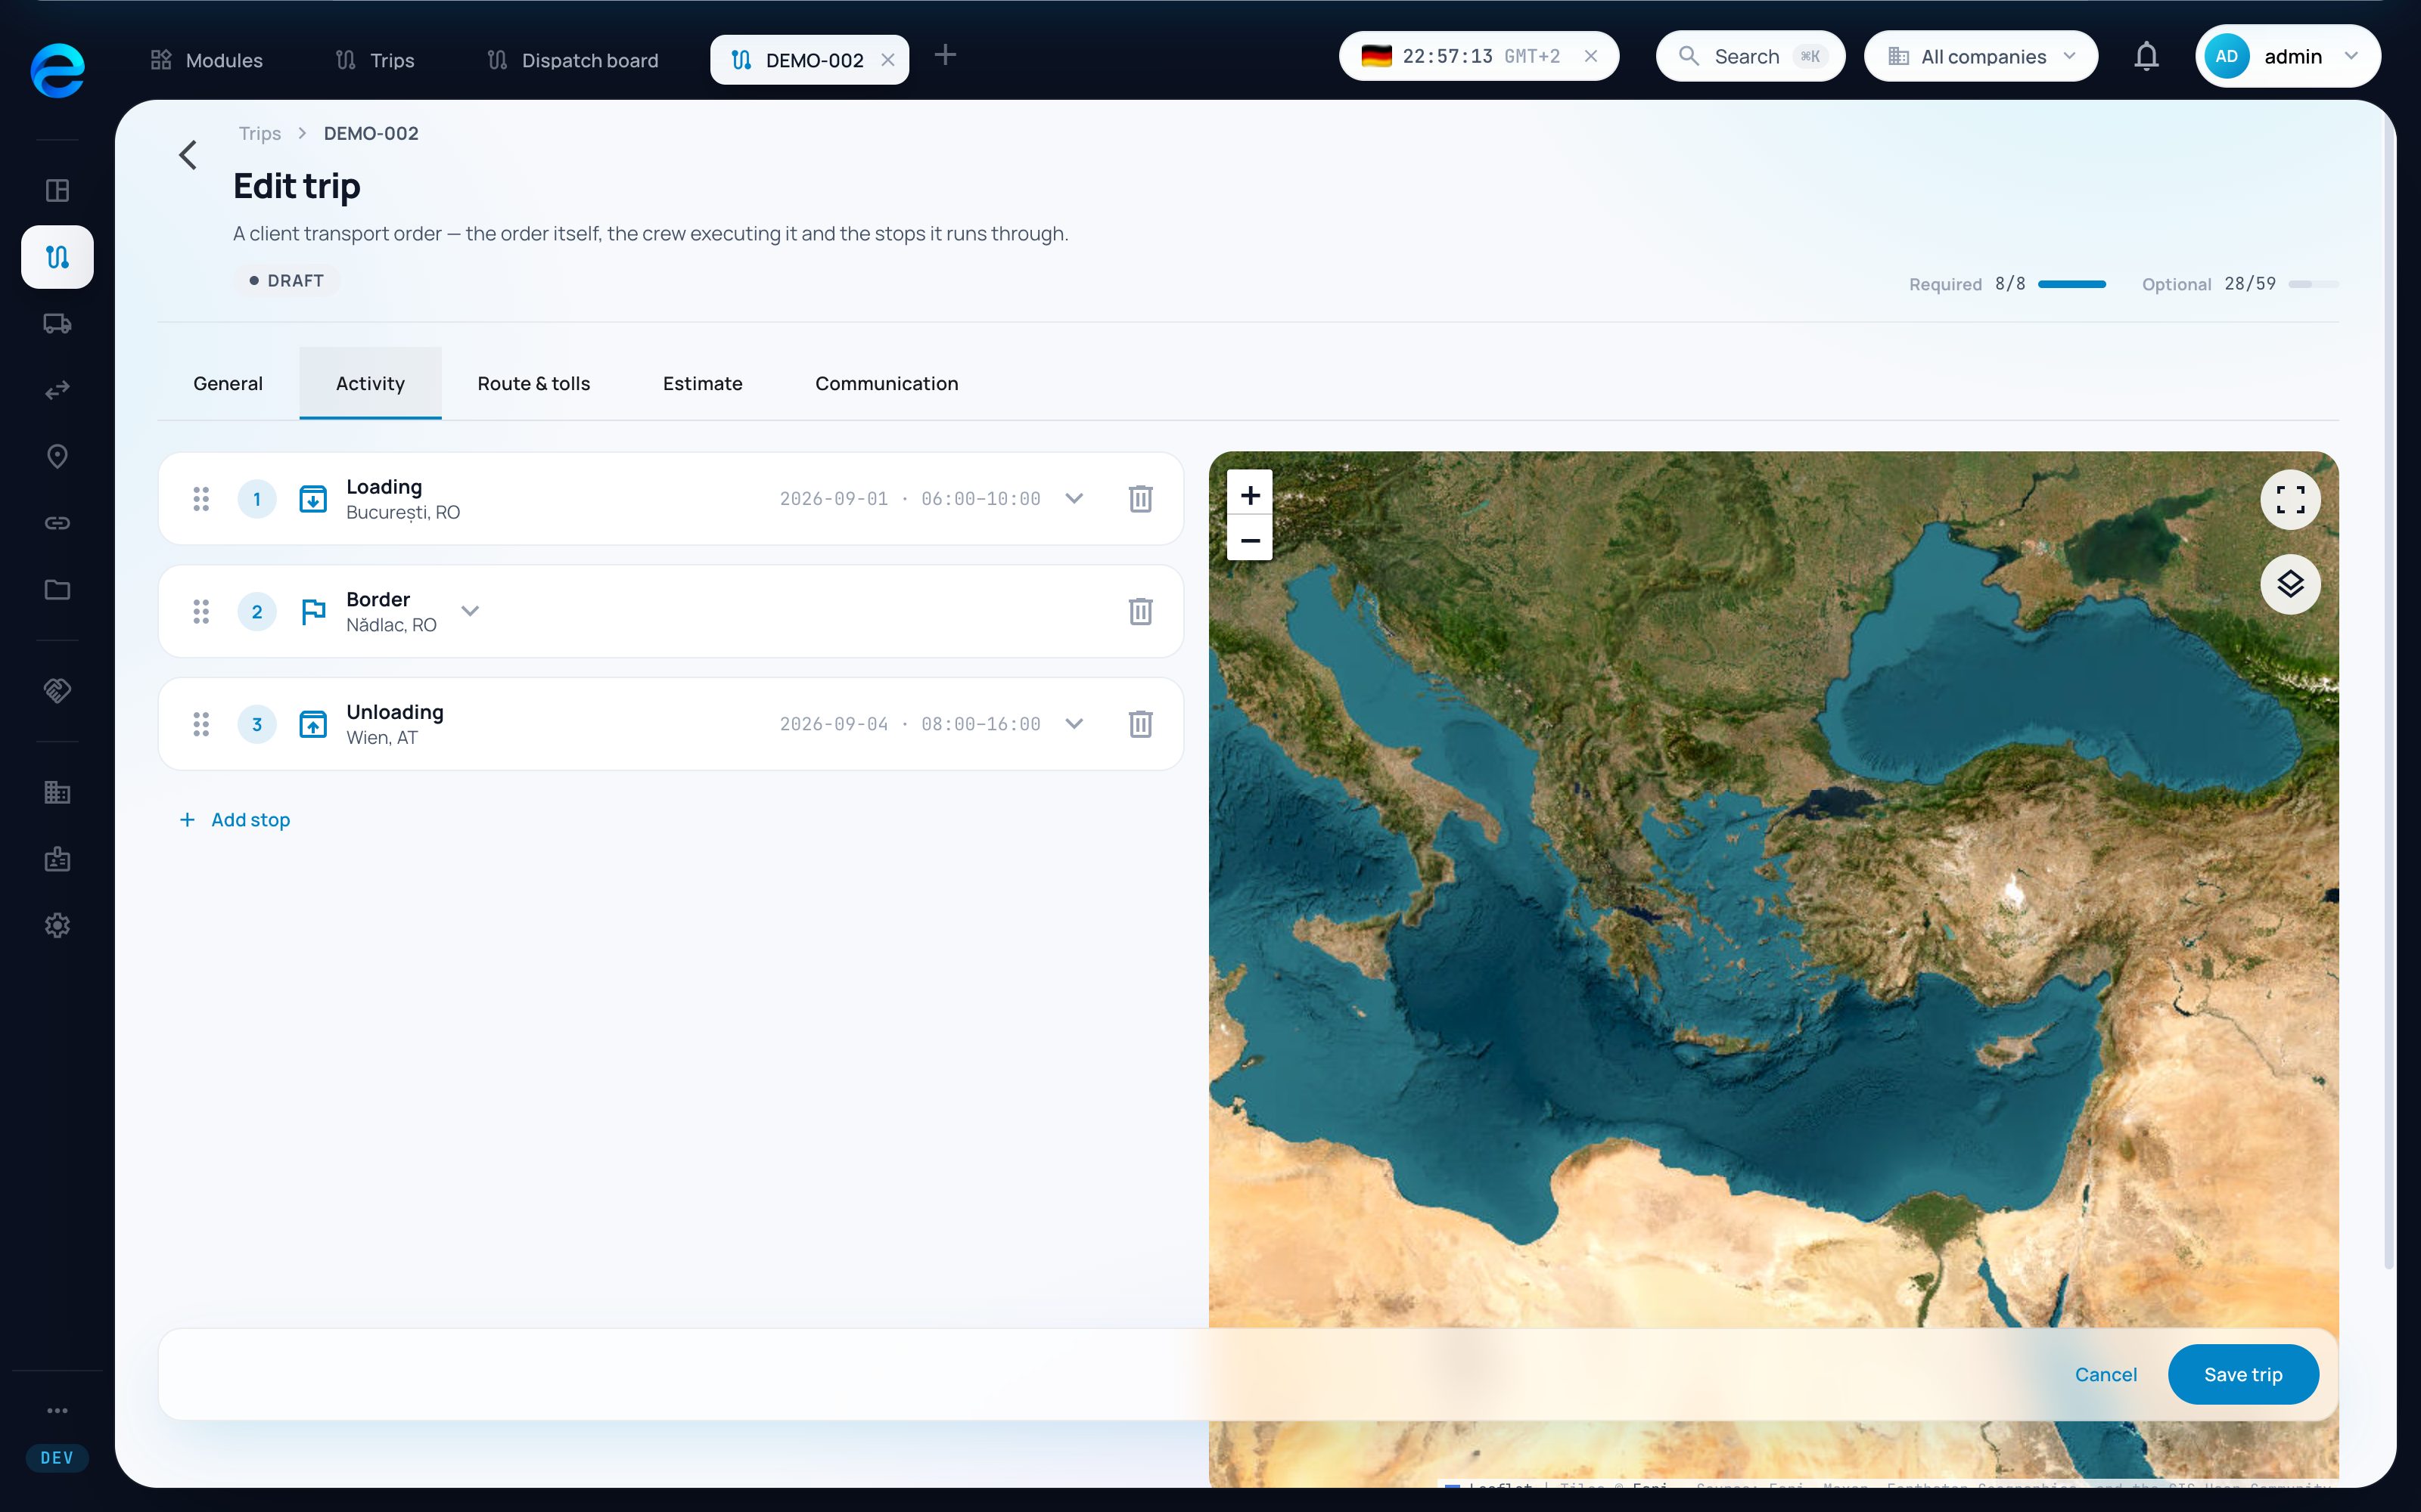Expand the Unloading stop details
Screen dimensions: 2421x1512
click(x=1074, y=724)
